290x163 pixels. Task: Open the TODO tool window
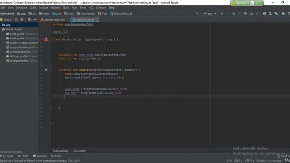tap(23, 156)
